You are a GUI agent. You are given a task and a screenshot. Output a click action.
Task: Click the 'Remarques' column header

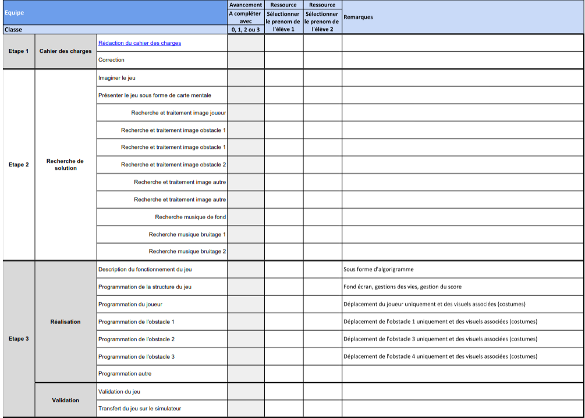coord(463,17)
